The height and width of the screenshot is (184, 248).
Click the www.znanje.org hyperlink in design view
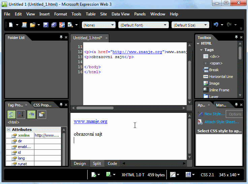point(90,121)
